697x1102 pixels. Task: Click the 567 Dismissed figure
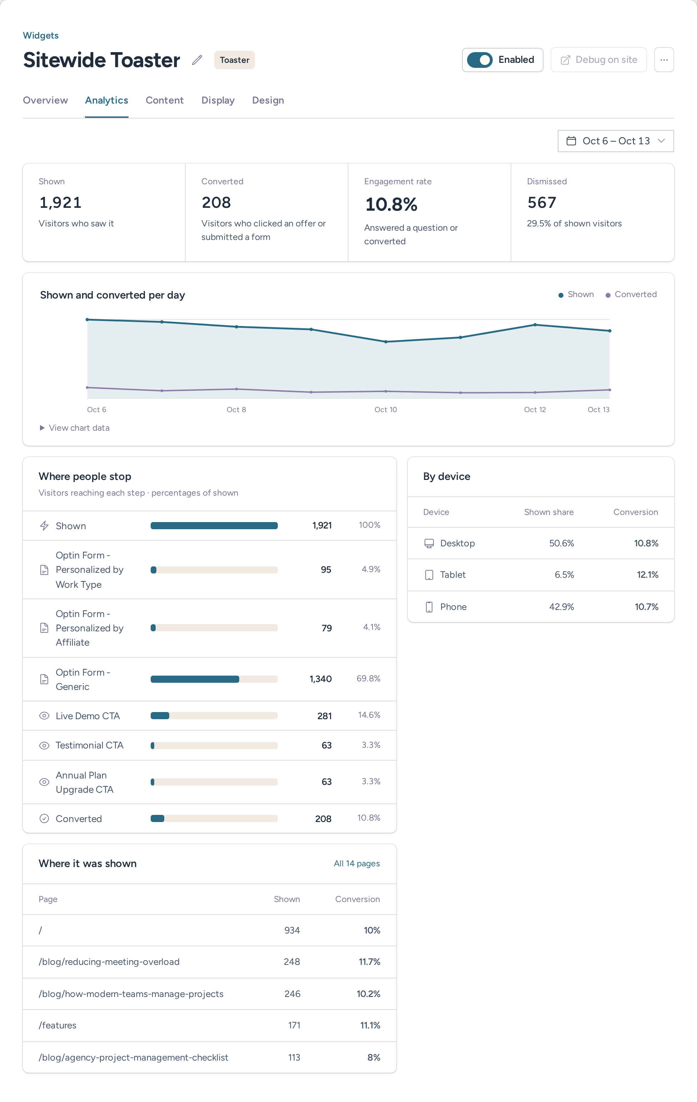(x=542, y=203)
